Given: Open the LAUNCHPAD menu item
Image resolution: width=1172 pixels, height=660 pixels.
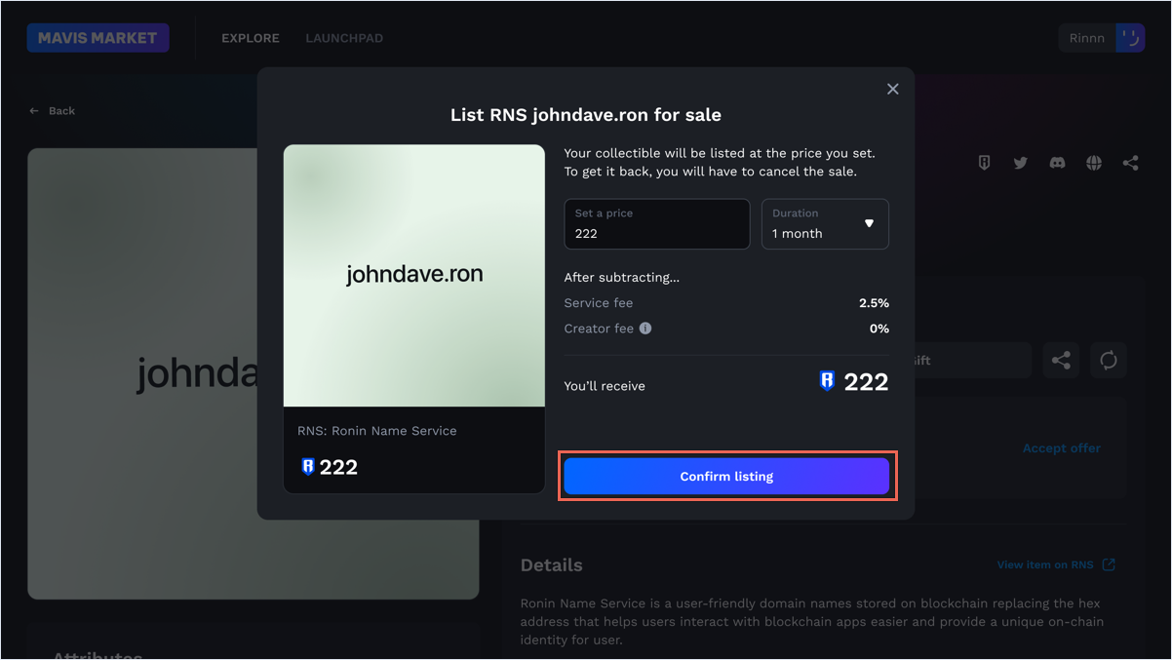Looking at the screenshot, I should tap(344, 38).
